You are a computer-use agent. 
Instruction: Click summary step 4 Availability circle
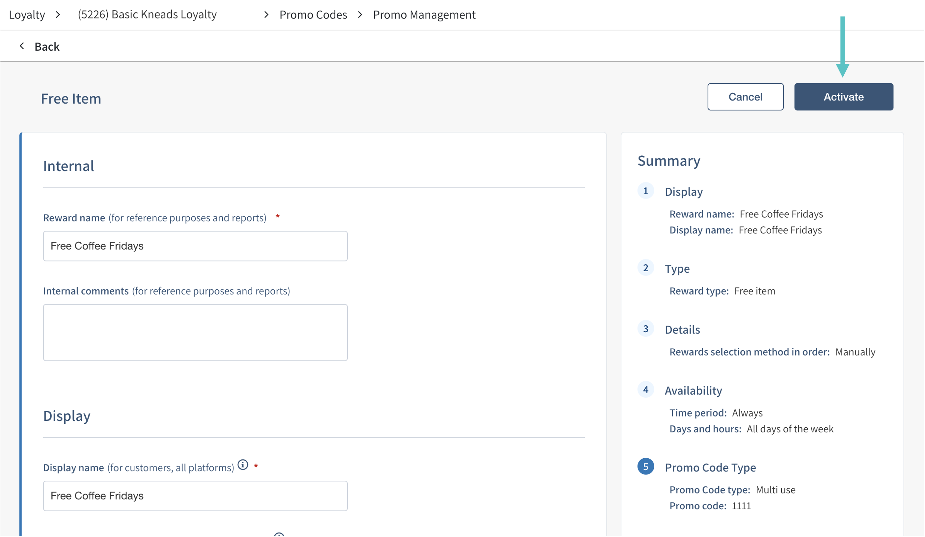click(645, 390)
